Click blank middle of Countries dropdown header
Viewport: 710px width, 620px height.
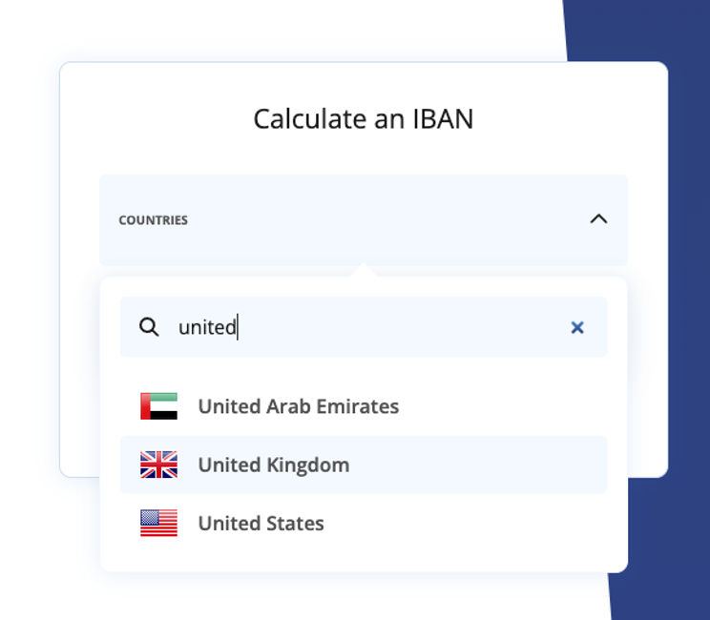(382, 220)
